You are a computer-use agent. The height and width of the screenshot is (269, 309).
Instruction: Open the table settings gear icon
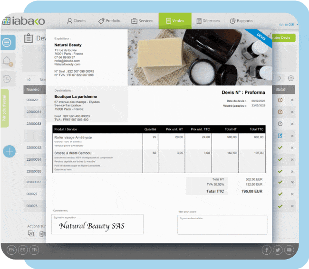pyautogui.click(x=291, y=78)
